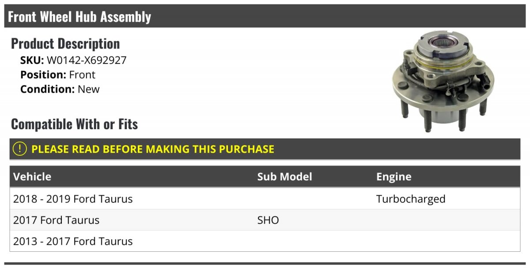
Task: Click the Sub Model column header
Action: click(284, 177)
